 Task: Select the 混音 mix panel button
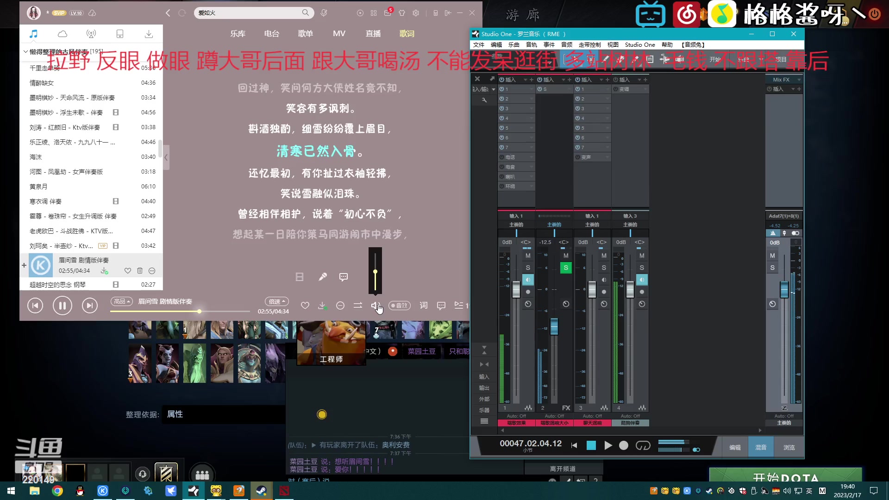pyautogui.click(x=761, y=448)
